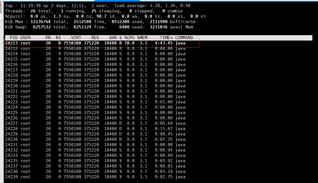Click the 0:11.07 time value
Image resolution: width=318 pixels, height=183 pixels.
(x=164, y=129)
